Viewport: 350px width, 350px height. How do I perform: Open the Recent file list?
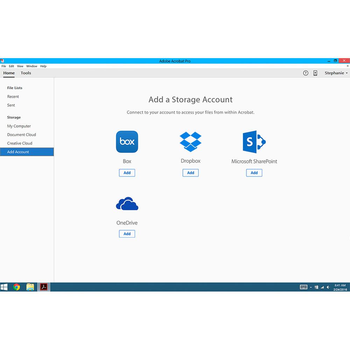point(13,97)
